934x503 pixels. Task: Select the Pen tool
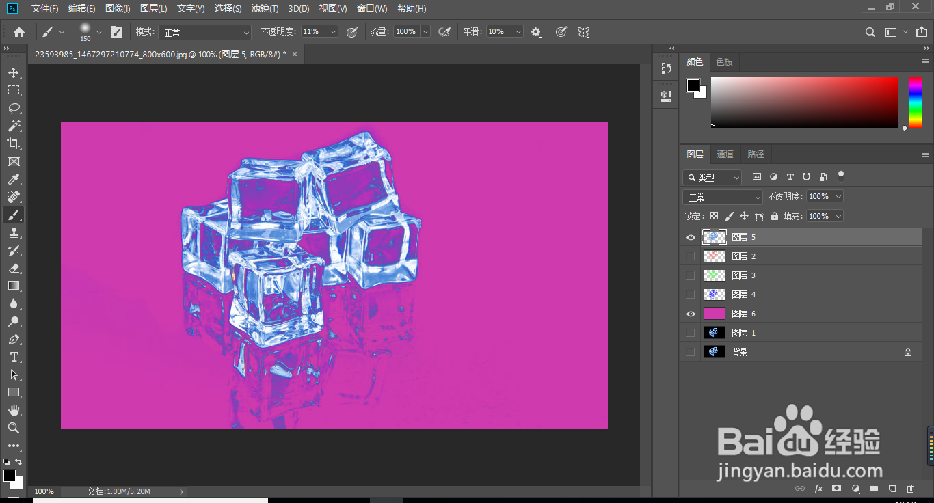[x=14, y=339]
